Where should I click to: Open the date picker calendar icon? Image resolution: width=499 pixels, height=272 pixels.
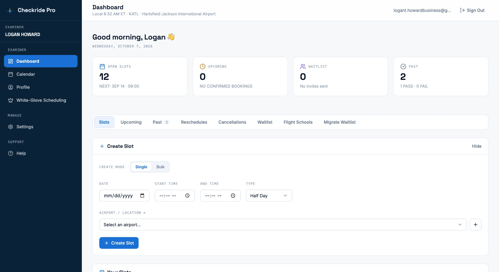(142, 196)
